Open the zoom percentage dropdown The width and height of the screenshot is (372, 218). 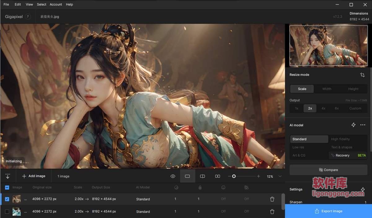click(x=280, y=176)
